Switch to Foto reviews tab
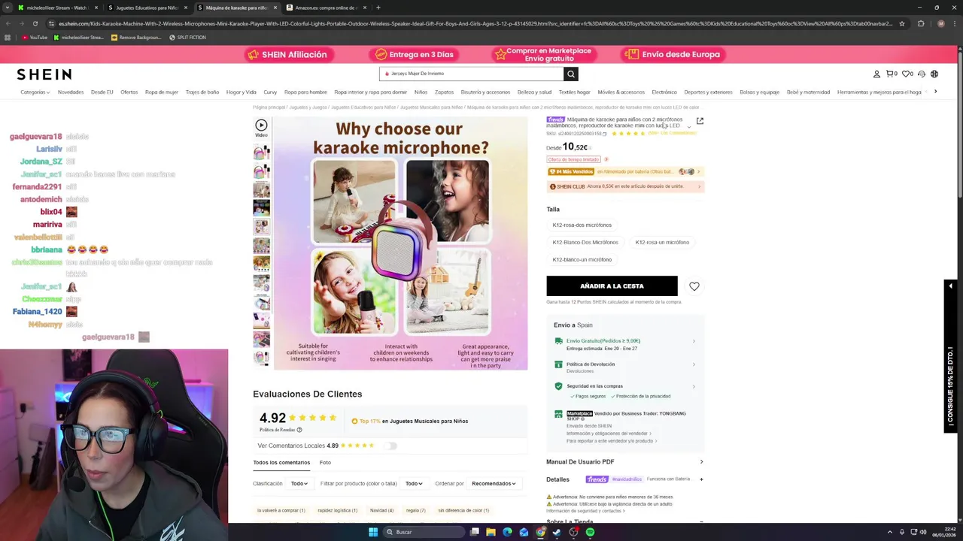Screen dimensions: 963x541 325,462
